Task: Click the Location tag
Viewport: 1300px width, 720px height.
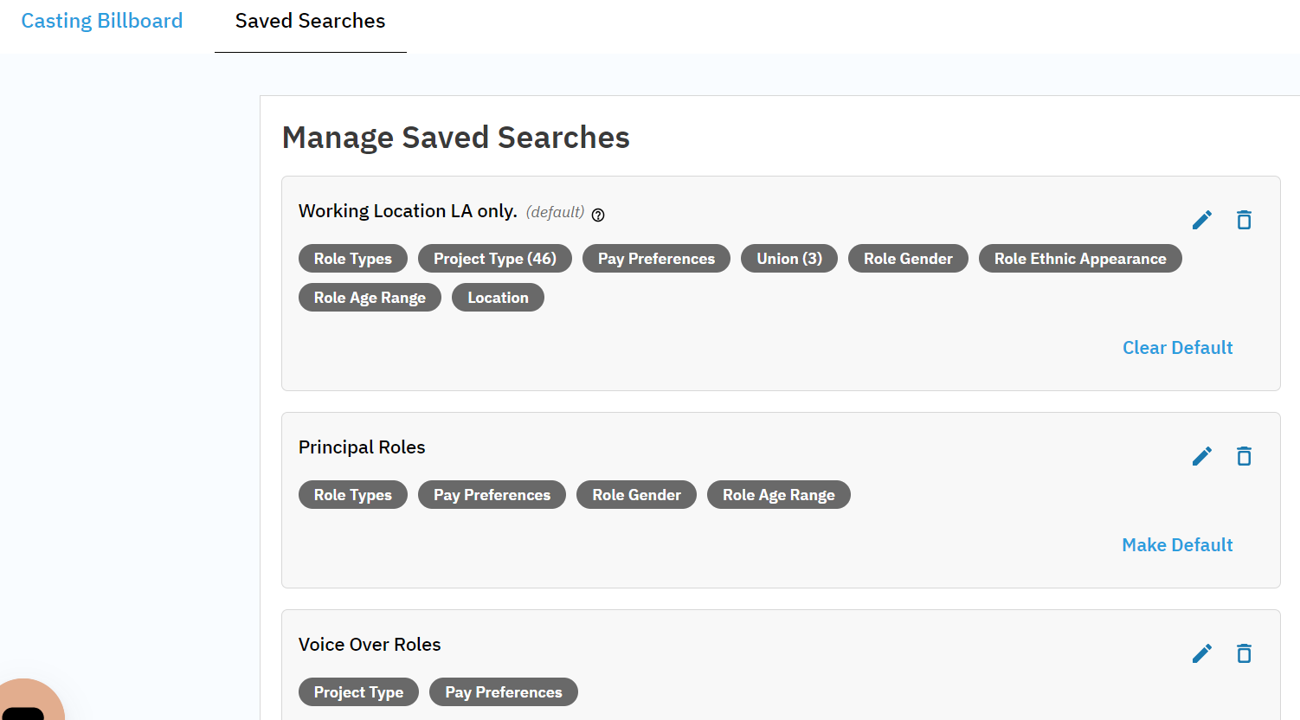Action: click(498, 298)
